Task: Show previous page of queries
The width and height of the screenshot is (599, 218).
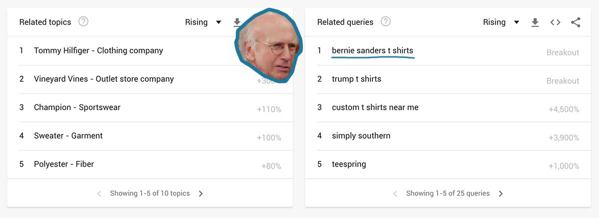Action: [395, 194]
